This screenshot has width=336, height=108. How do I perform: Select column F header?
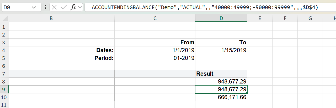[x=285, y=18]
